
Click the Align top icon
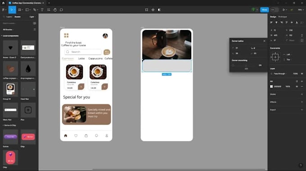[287, 22]
